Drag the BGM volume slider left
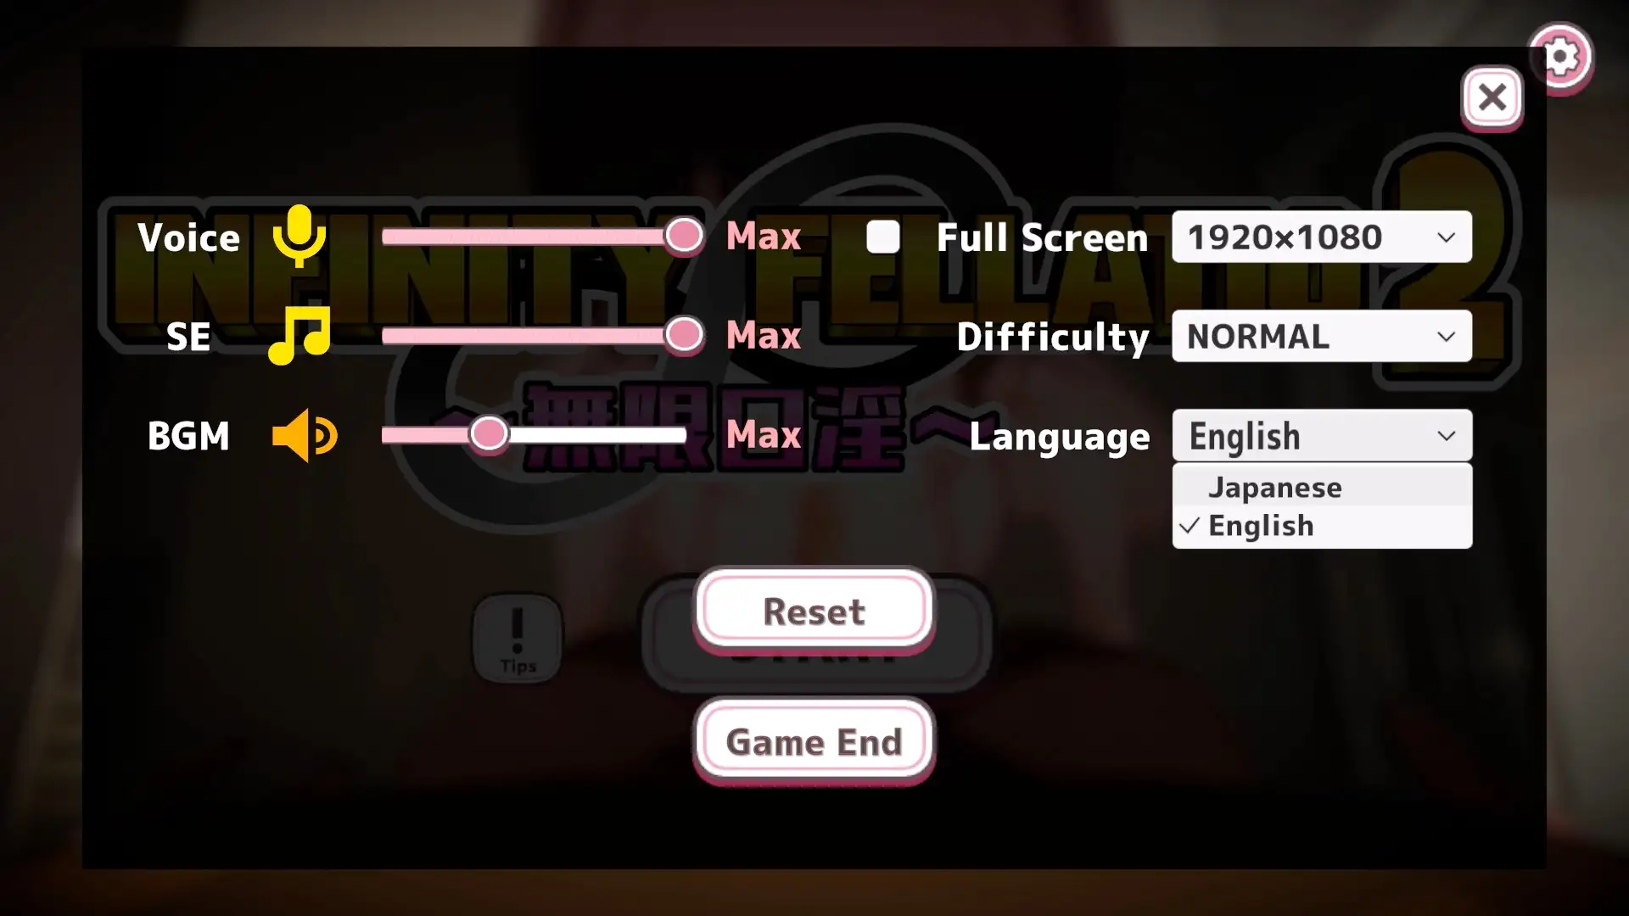1629x916 pixels. (489, 435)
